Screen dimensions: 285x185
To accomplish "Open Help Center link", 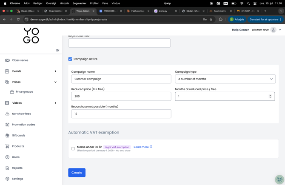I will tap(240, 30).
